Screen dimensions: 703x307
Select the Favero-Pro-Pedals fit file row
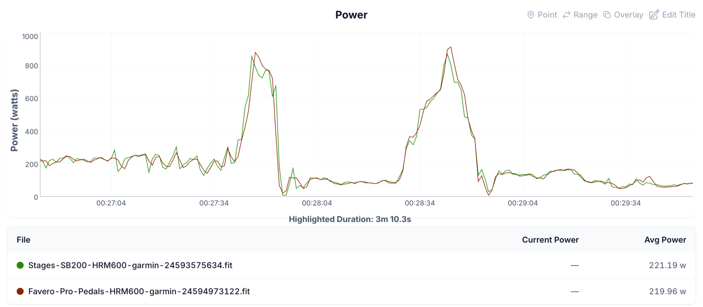click(351, 291)
